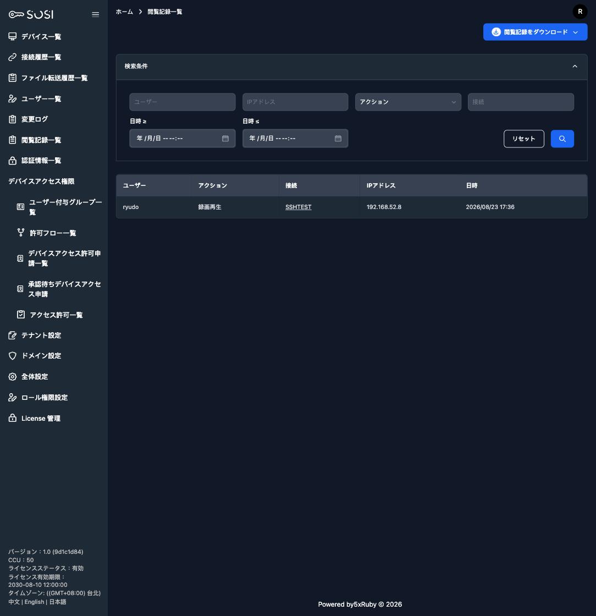
Task: Switch language to 中文
Action: (14, 602)
